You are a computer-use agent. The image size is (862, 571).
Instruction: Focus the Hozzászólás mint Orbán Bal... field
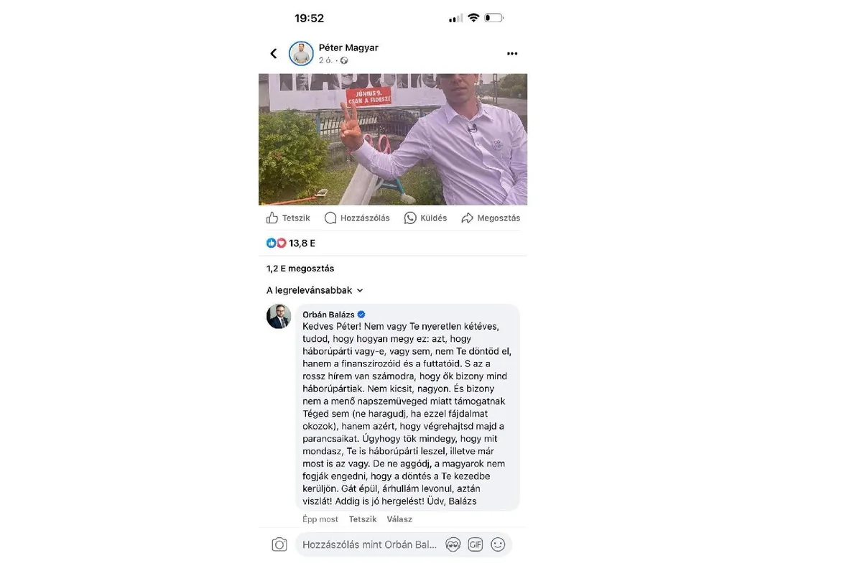(369, 544)
